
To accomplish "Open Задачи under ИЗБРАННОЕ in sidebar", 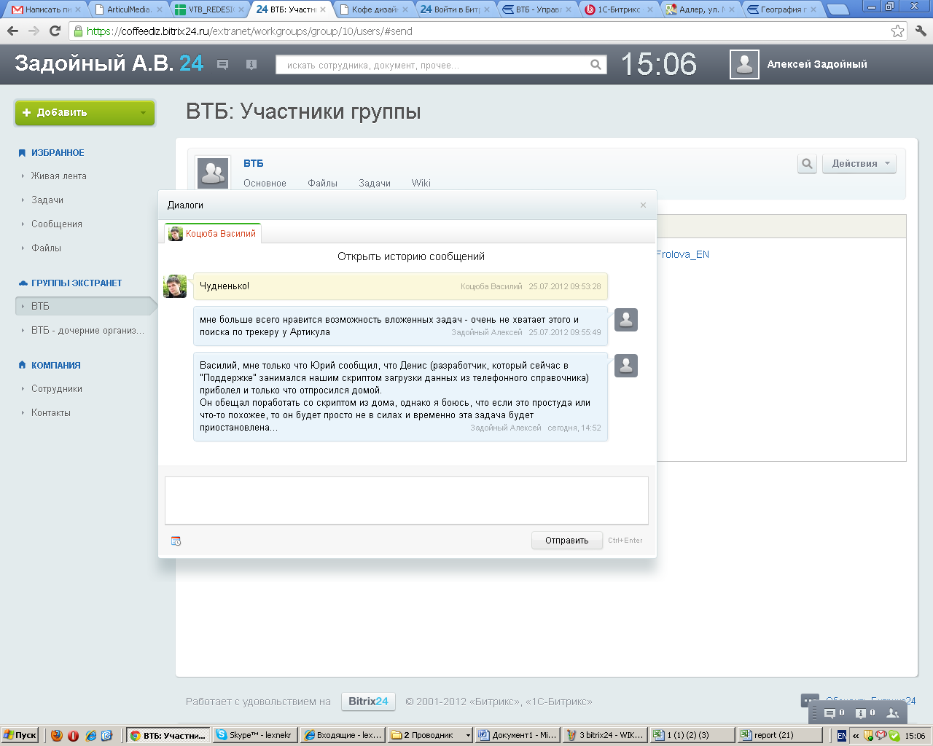I will point(47,200).
